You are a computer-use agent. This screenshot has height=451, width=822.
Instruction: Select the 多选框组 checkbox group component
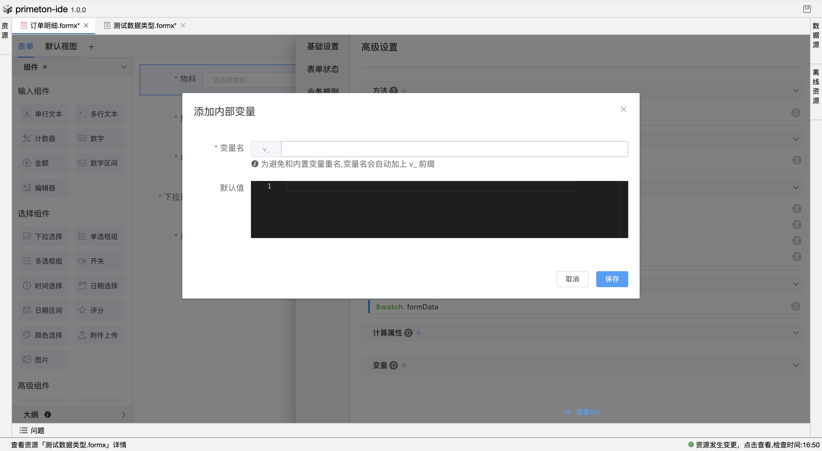[44, 261]
